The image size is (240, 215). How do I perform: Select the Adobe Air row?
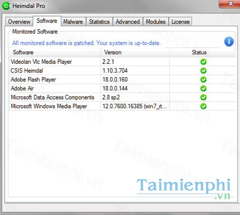click(122, 88)
